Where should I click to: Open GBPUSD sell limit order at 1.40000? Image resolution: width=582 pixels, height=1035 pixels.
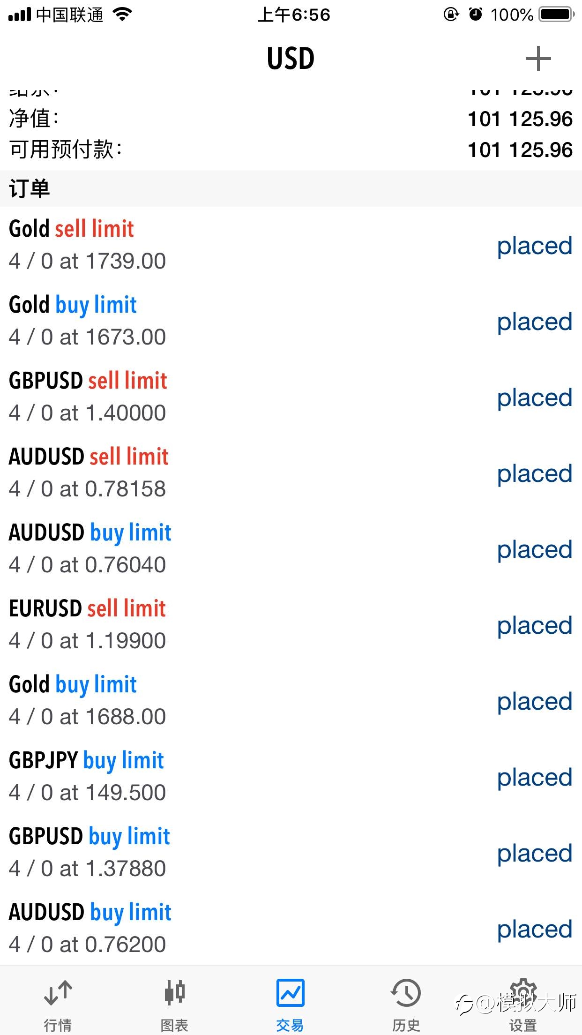click(x=291, y=397)
